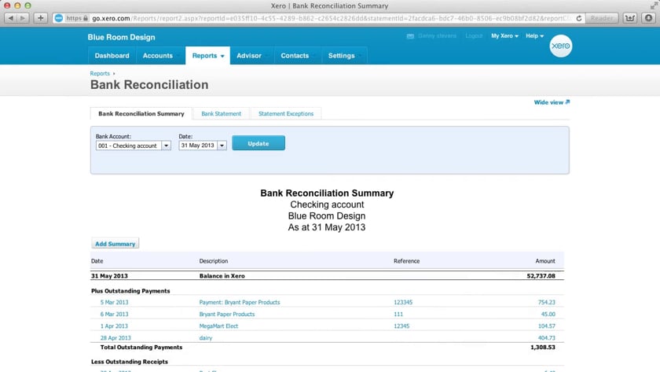Expand the Help dropdown
Image resolution: width=660 pixels, height=372 pixels.
(534, 36)
